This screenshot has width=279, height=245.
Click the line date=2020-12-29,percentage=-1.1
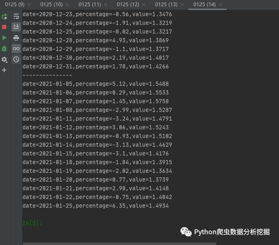click(96, 49)
